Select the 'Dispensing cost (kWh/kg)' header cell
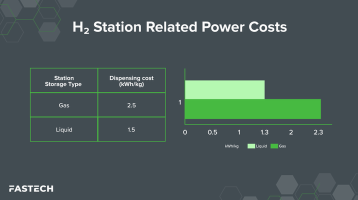The width and height of the screenshot is (358, 200). (131, 80)
